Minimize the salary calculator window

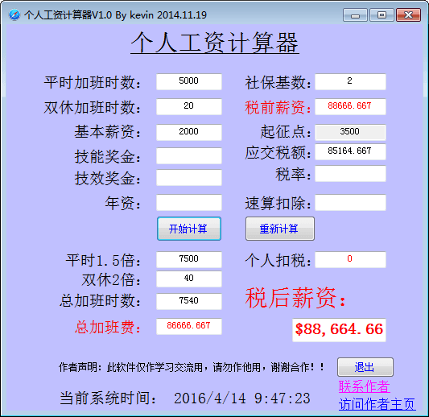click(x=355, y=14)
